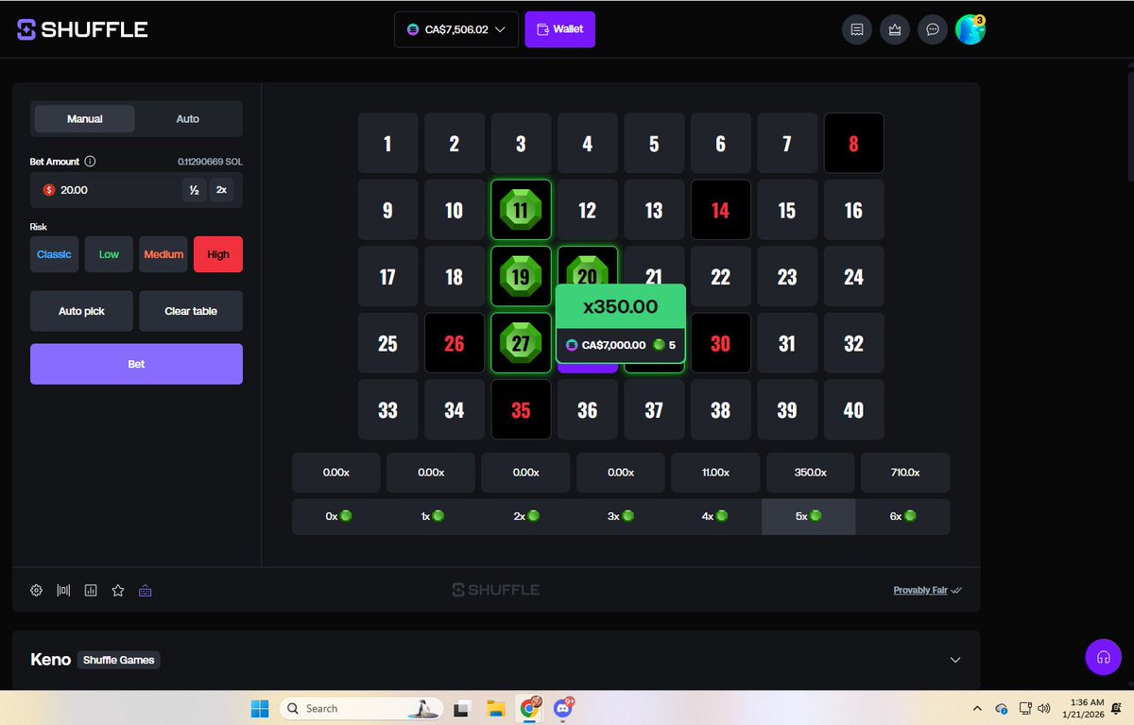Select Low risk level

pos(109,254)
